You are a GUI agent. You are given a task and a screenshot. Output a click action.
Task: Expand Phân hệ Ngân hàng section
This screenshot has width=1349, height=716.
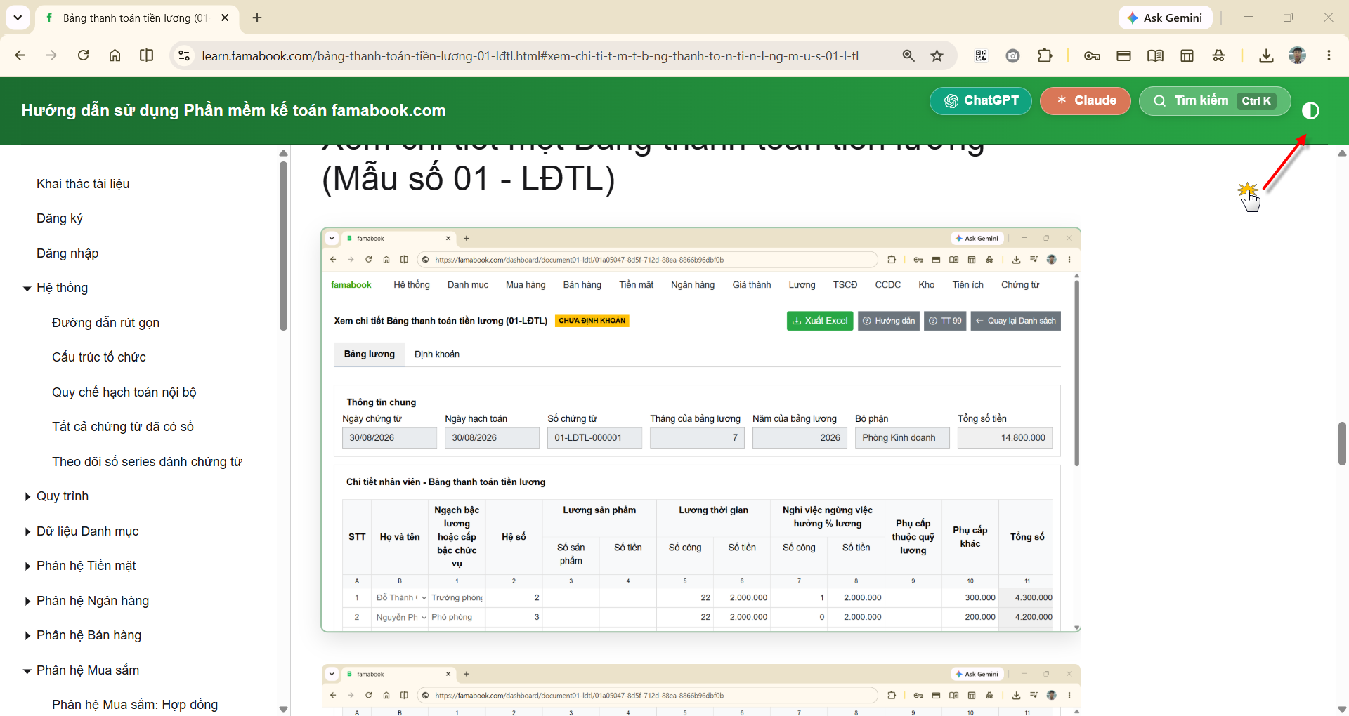(27, 602)
